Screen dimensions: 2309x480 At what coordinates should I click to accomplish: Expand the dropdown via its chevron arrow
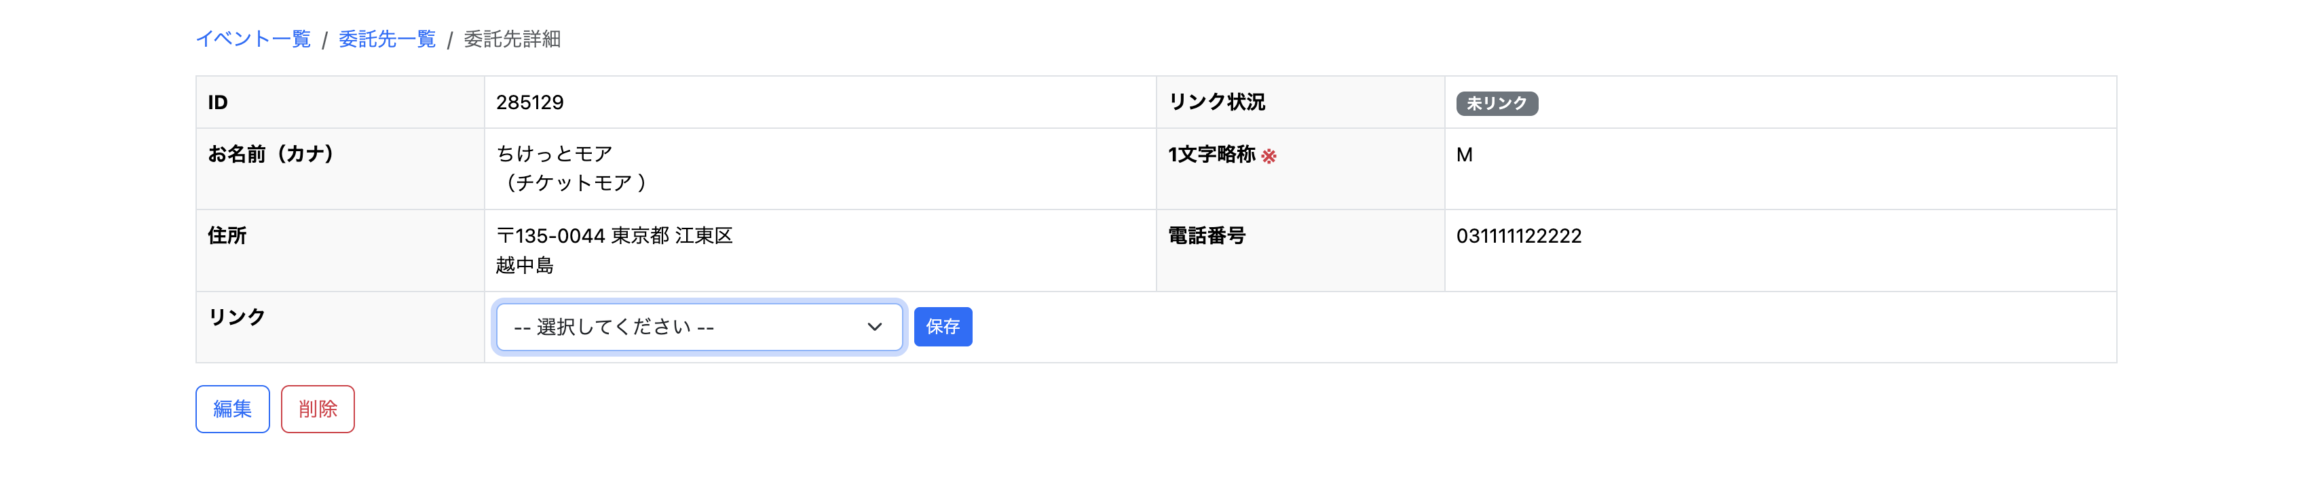[874, 326]
